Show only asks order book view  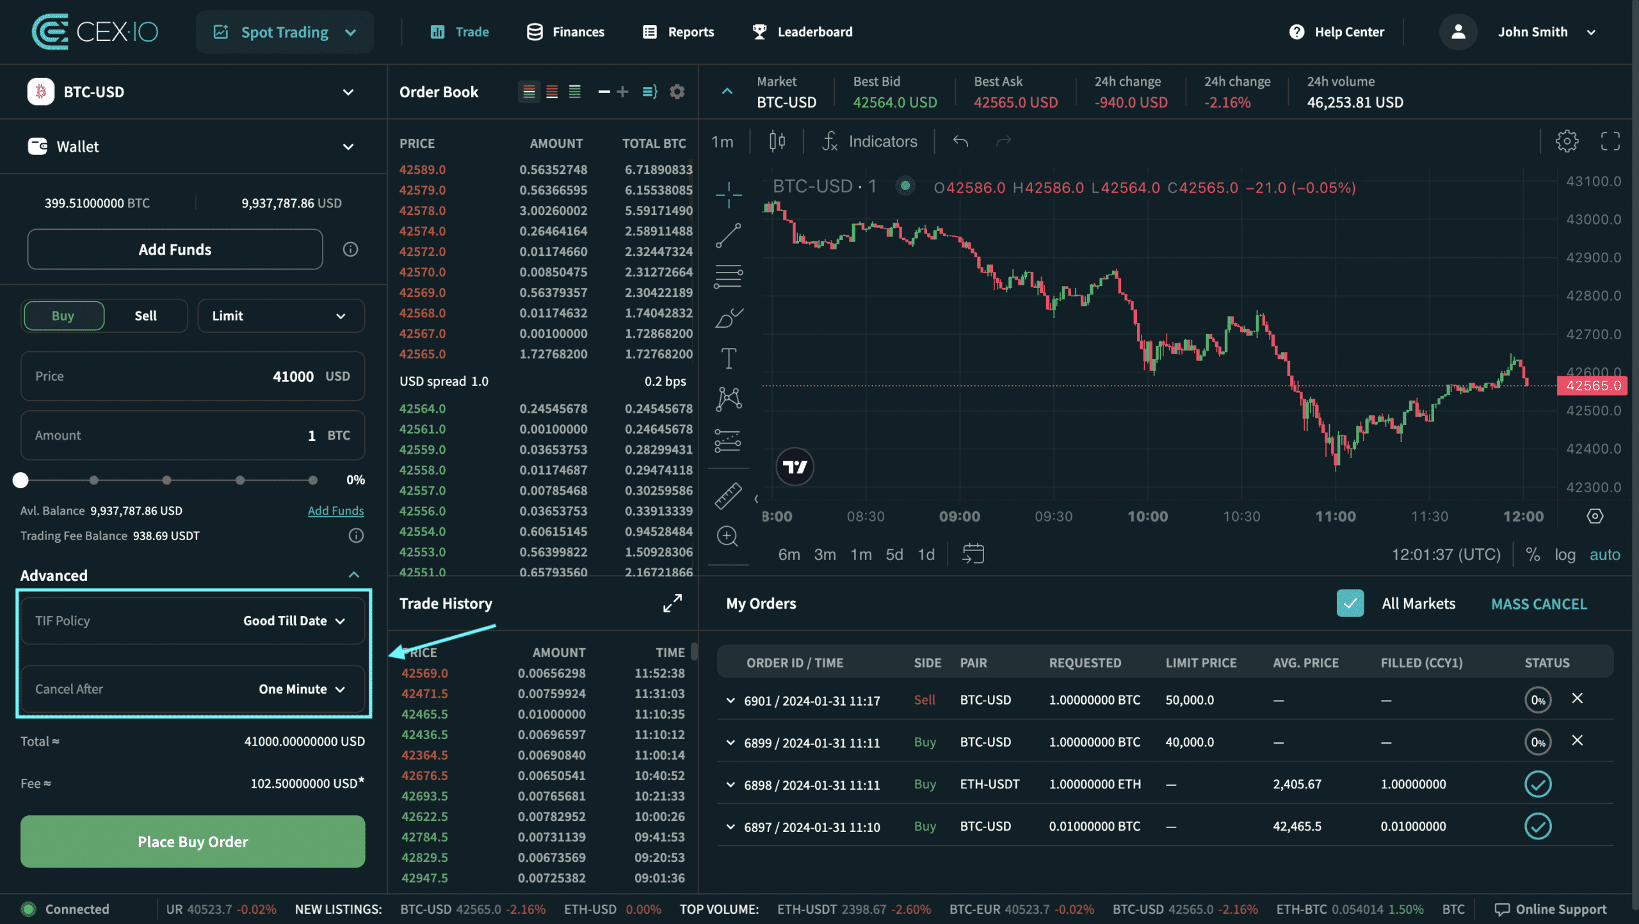pos(552,92)
